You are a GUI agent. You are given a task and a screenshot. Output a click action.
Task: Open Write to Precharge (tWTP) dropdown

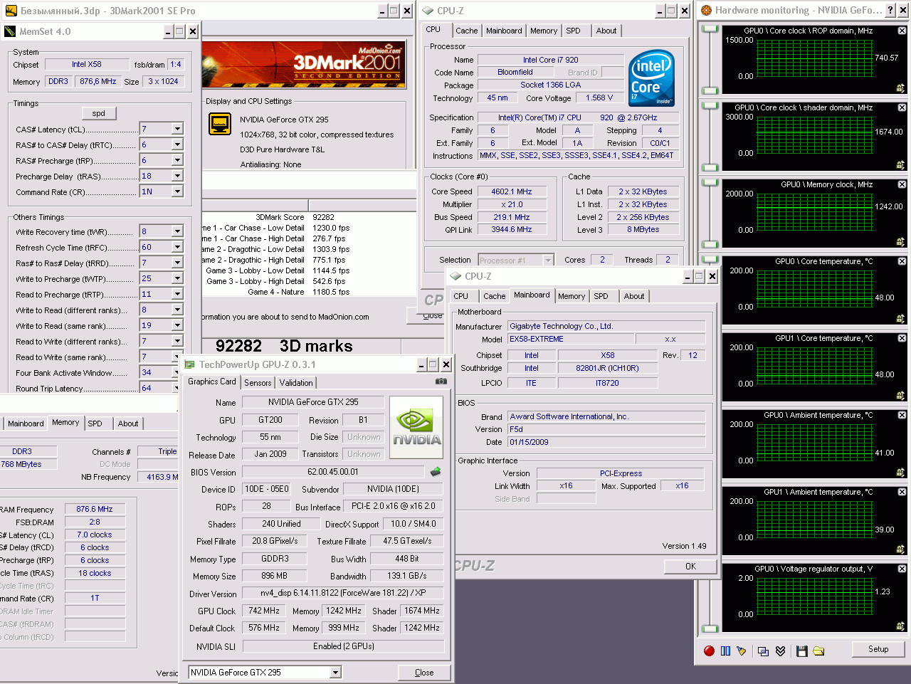(x=177, y=278)
